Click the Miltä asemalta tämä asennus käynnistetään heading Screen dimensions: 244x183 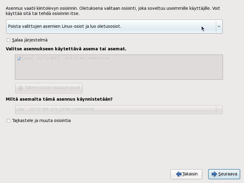59,99
